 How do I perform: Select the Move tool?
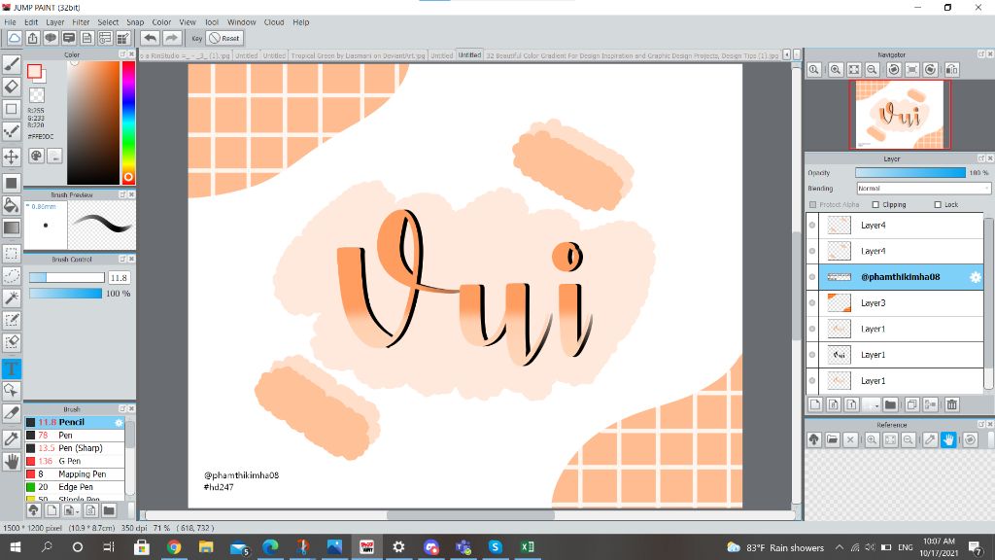coord(12,157)
